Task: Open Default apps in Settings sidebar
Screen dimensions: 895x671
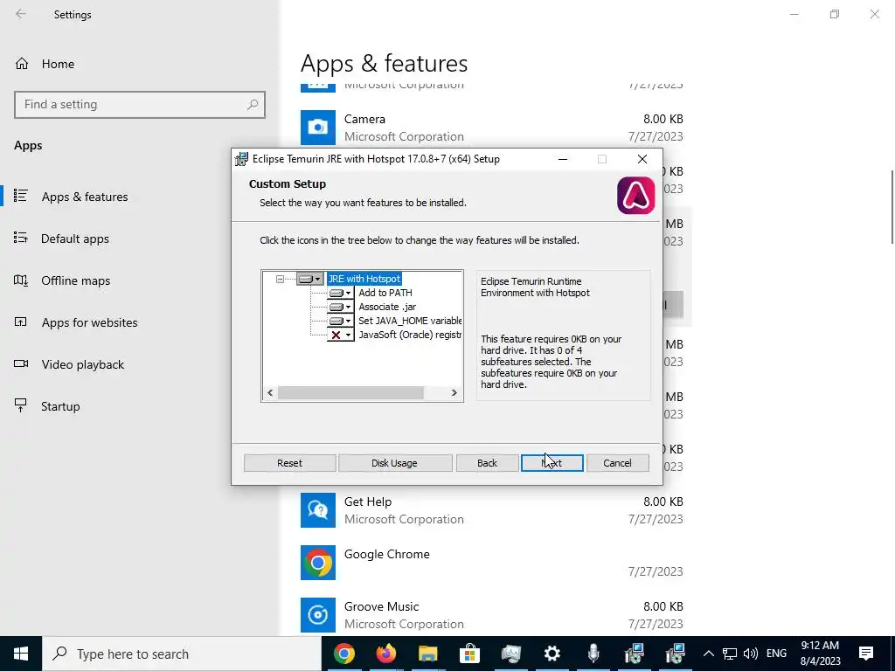Action: click(75, 239)
